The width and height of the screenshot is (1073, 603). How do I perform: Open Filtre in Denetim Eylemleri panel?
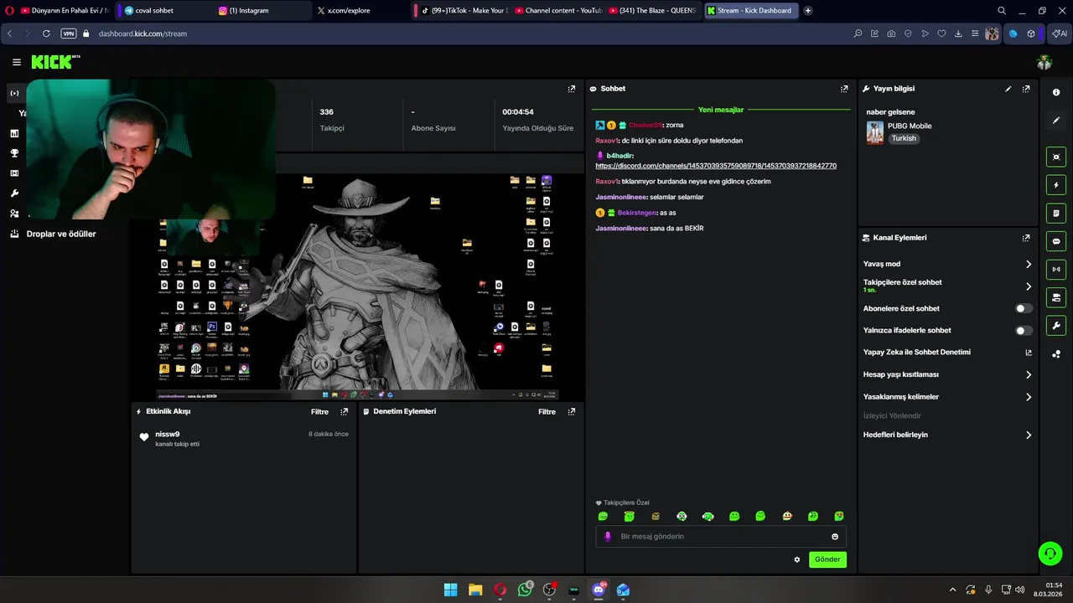tap(547, 412)
